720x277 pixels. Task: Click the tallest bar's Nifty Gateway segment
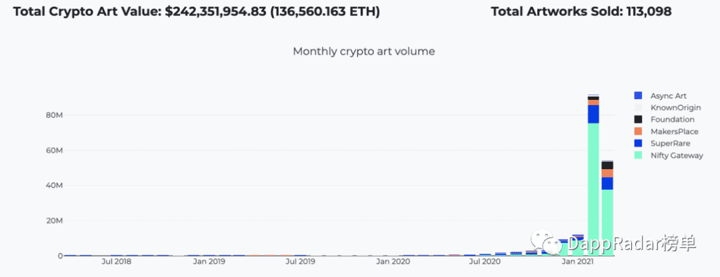coord(593,189)
